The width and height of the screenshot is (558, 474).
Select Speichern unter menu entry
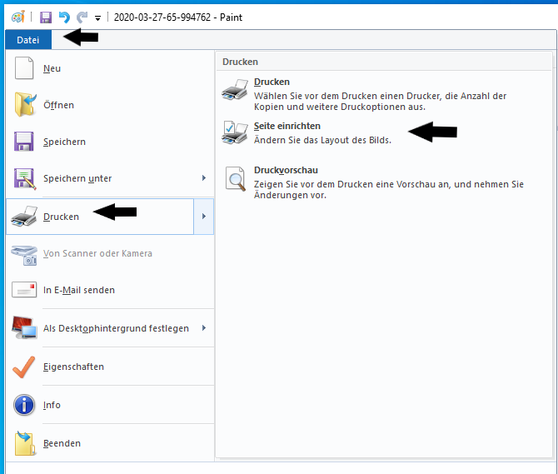(x=100, y=178)
